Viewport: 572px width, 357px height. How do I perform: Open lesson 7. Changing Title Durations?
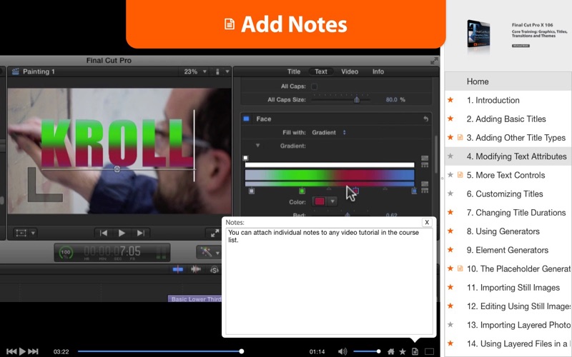(x=516, y=212)
